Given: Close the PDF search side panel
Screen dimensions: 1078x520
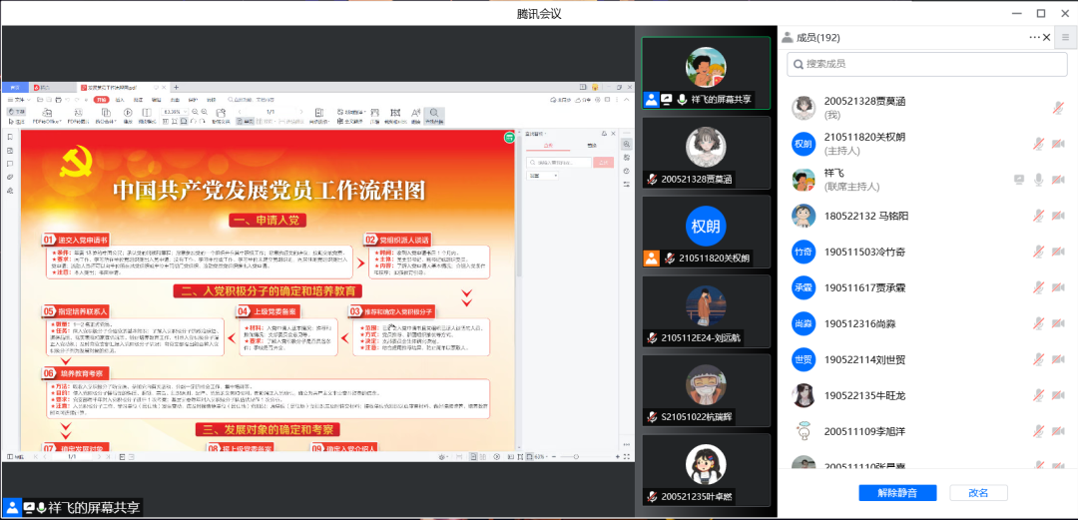Looking at the screenshot, I should pos(613,133).
